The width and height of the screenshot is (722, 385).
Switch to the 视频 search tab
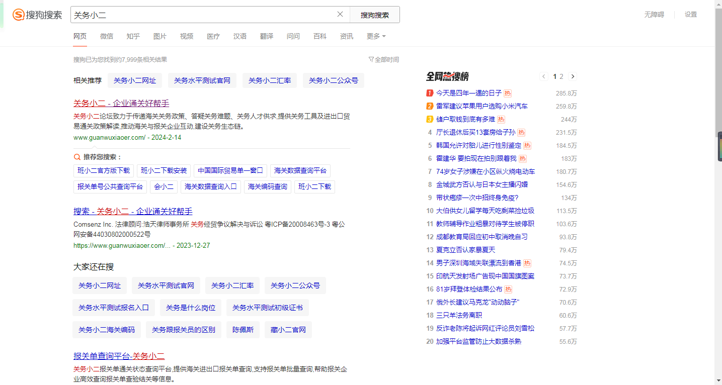(187, 36)
